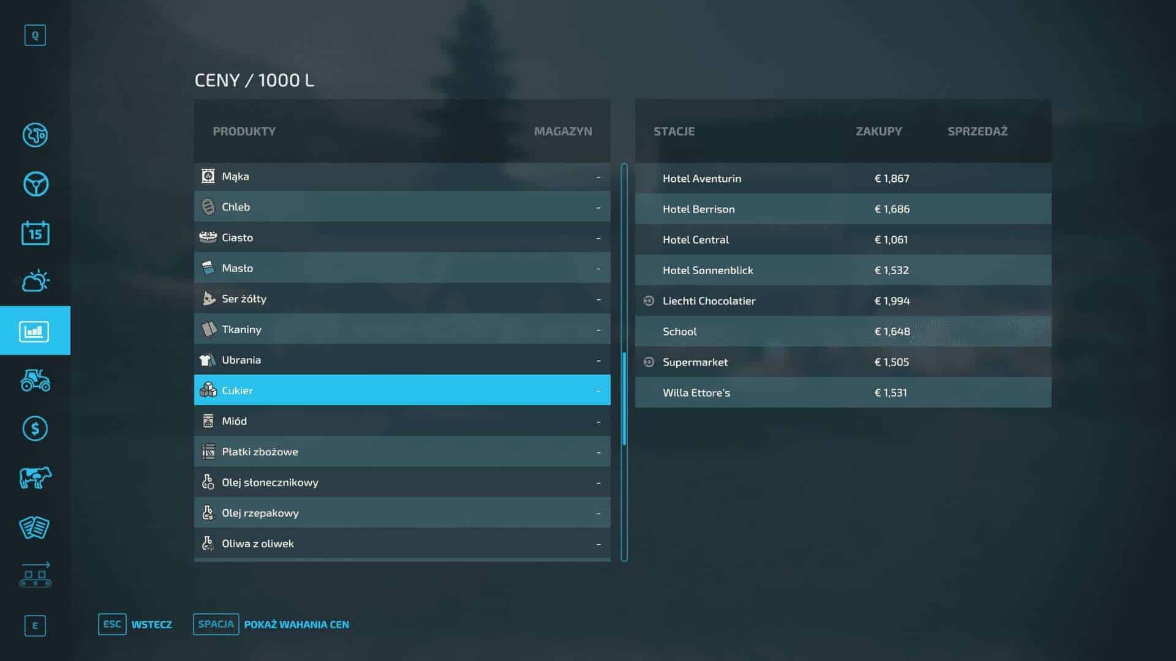This screenshot has height=661, width=1176.
Task: Click Spacja Pokaż wahania cen button
Action: (271, 624)
